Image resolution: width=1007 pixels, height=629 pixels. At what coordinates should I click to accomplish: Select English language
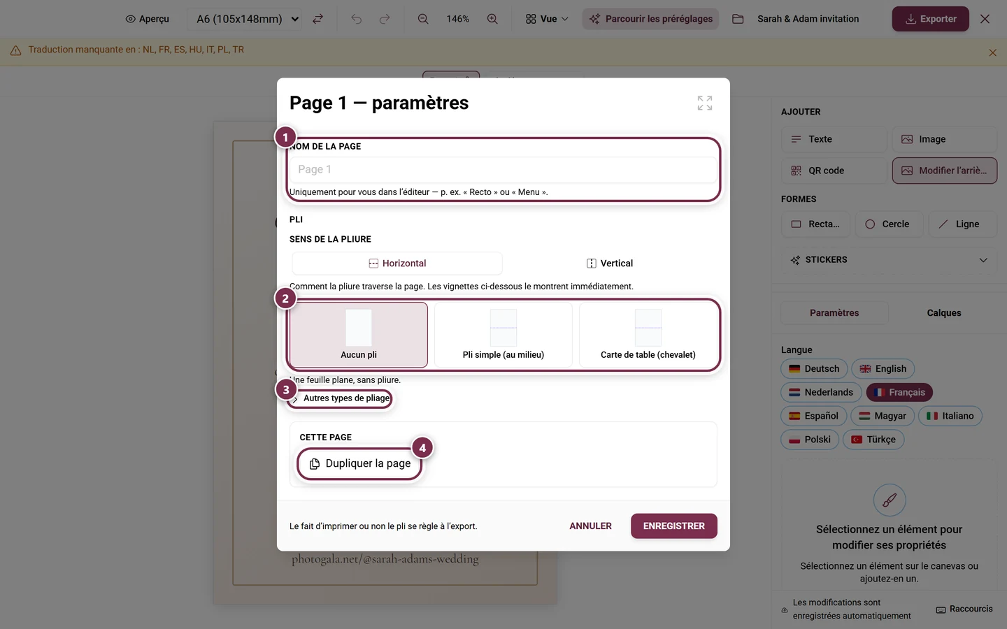[883, 369]
